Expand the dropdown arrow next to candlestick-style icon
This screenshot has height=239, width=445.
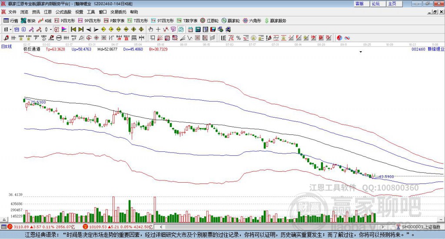pos(51,29)
